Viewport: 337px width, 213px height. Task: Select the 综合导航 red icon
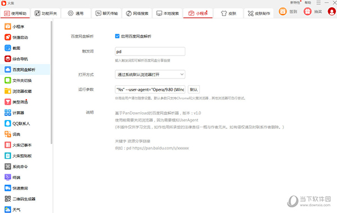(8, 58)
